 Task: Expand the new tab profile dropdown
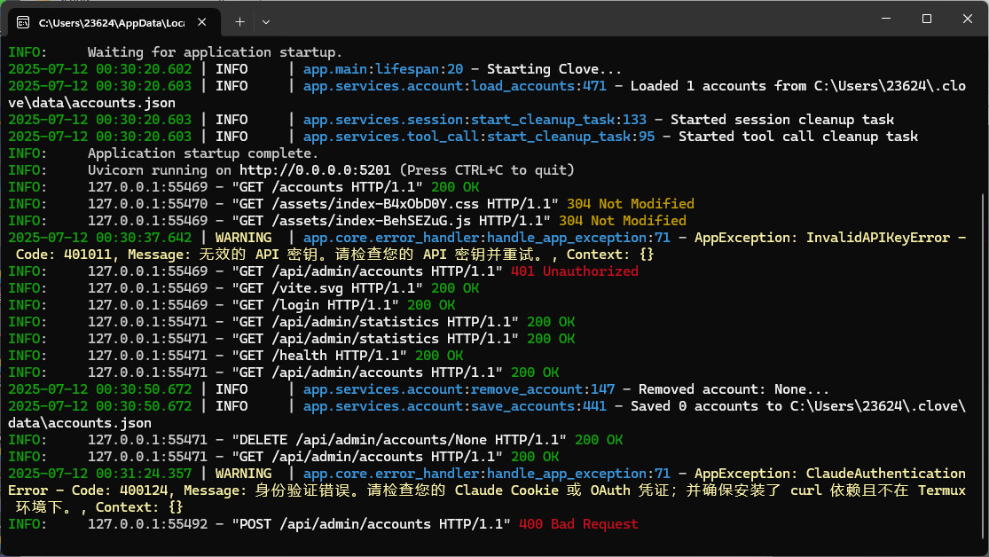[x=266, y=20]
